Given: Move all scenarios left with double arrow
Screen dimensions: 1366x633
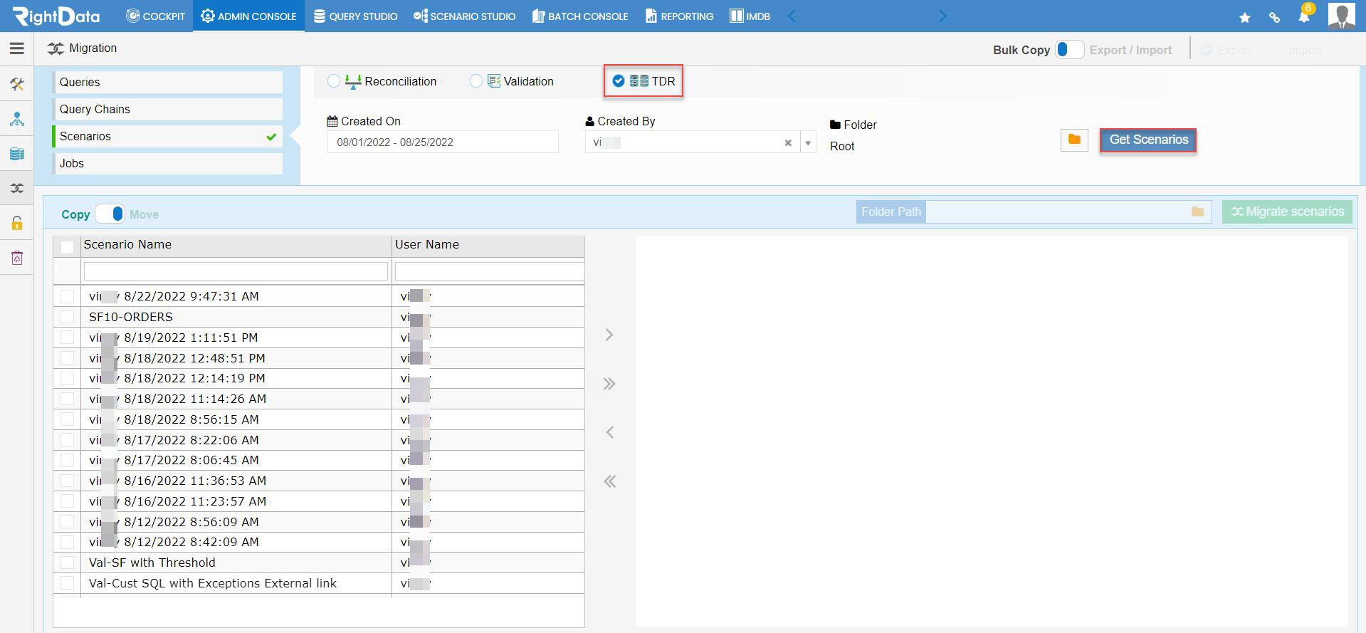Looking at the screenshot, I should (609, 481).
